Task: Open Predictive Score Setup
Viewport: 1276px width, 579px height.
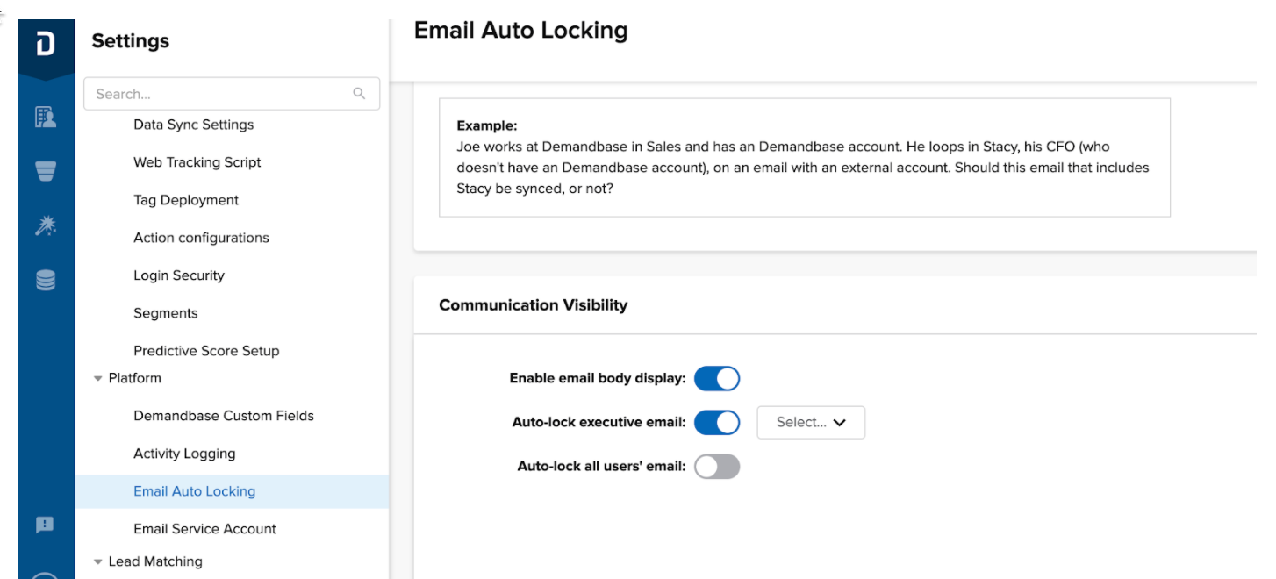Action: [206, 351]
